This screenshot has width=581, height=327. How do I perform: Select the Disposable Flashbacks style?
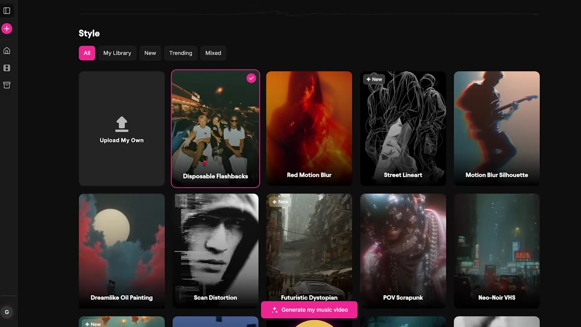[x=215, y=129]
